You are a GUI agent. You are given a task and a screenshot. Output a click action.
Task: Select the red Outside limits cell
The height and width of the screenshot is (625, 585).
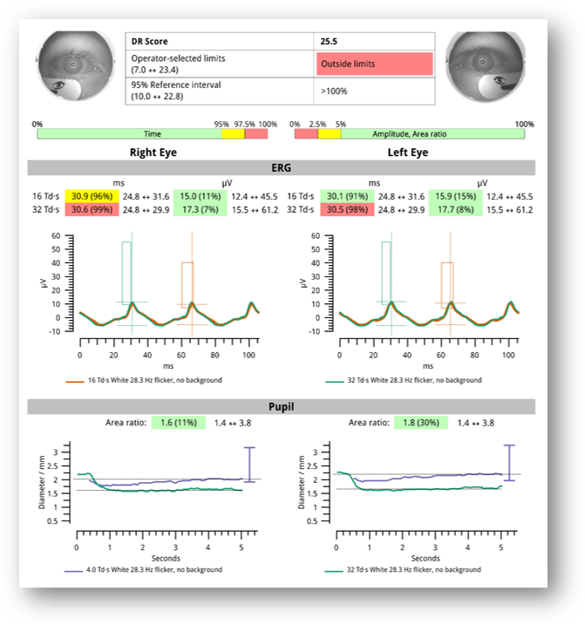pyautogui.click(x=374, y=64)
